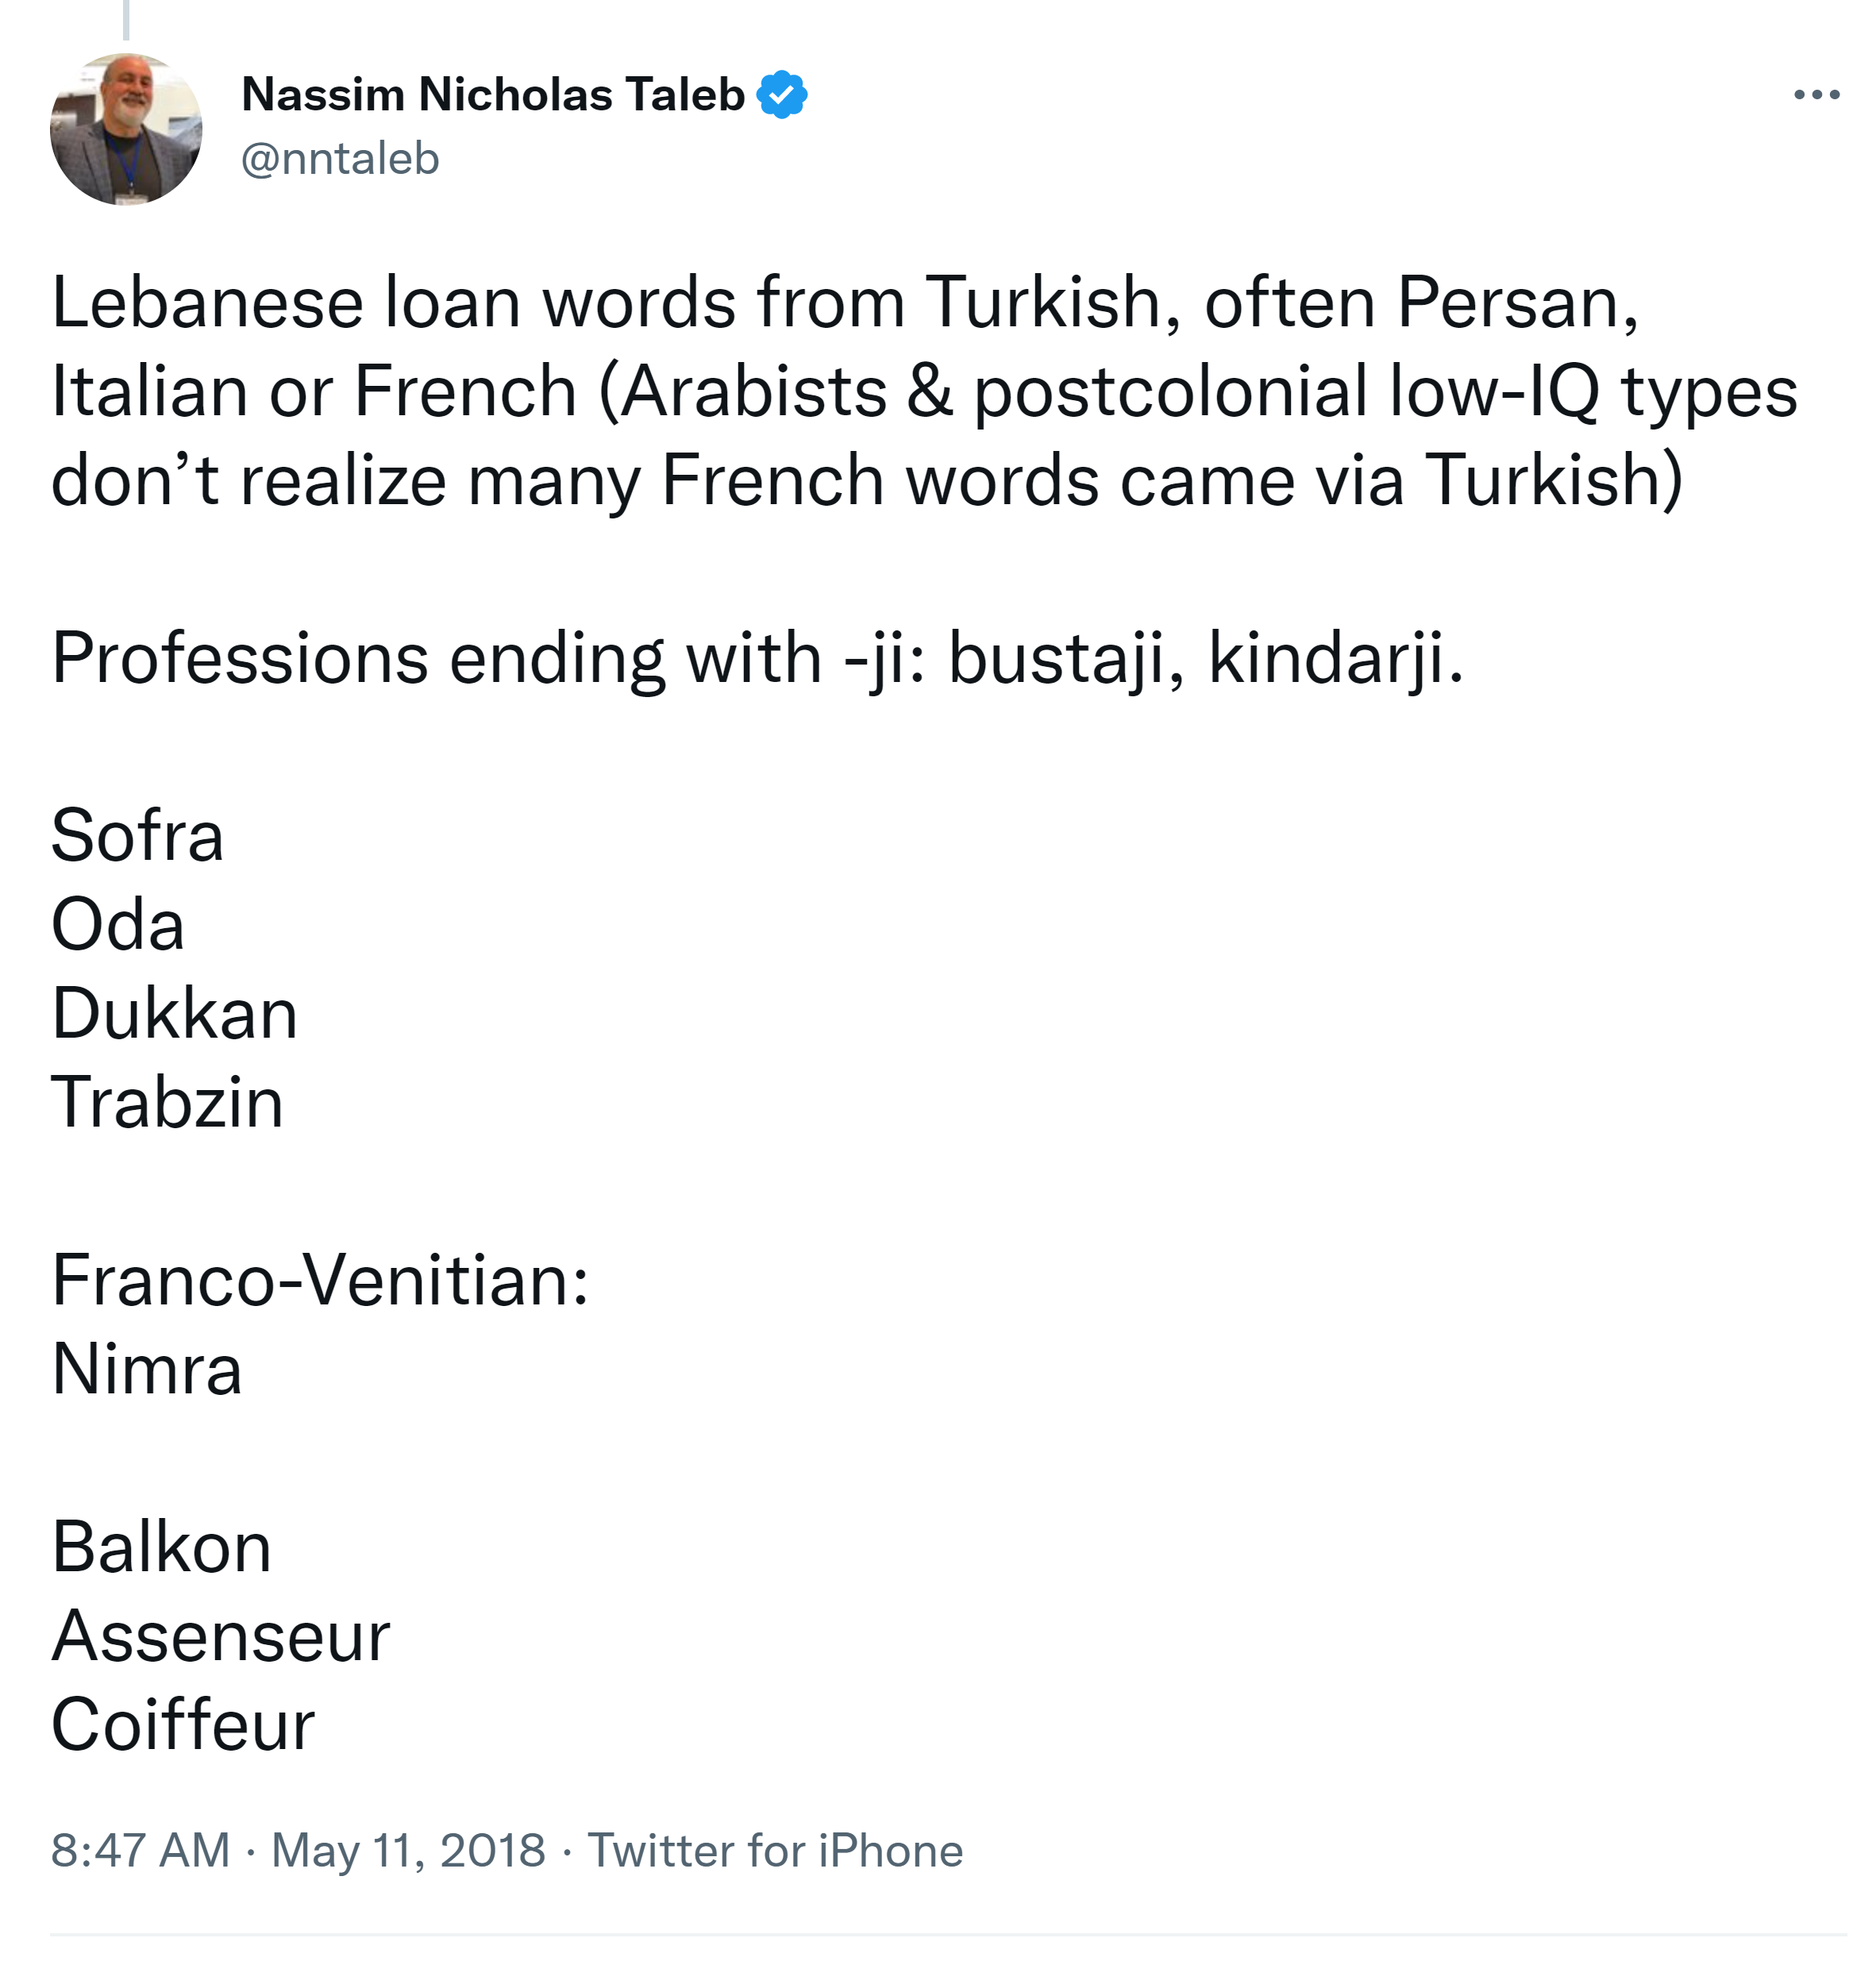Click the Nassim Nicholas Taleb display name
Screen dimensions: 1876x1965
[x=493, y=95]
